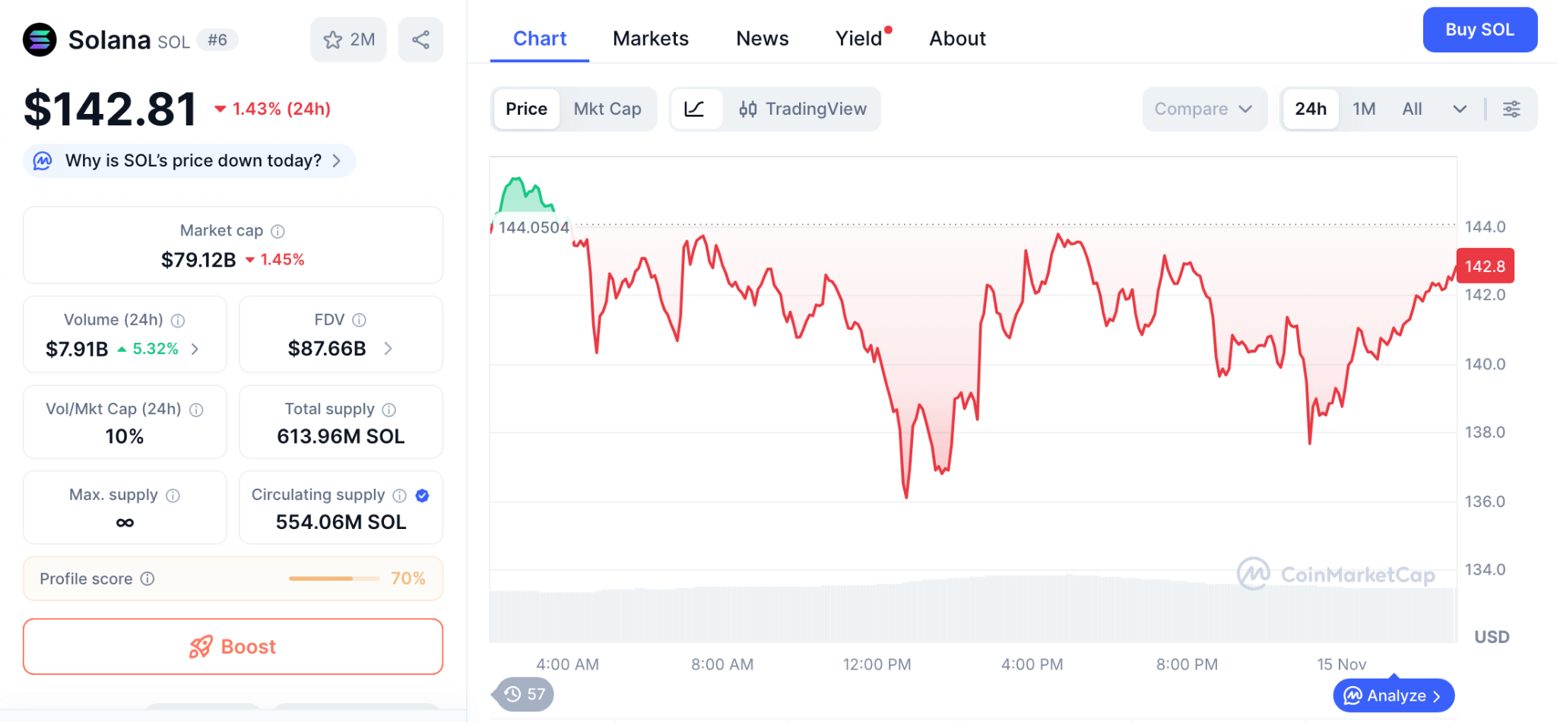Click the share icon button
The width and height of the screenshot is (1557, 722).
[x=420, y=40]
